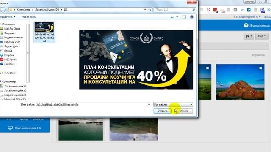The width and height of the screenshot is (271, 152).
Task: Click navigation pane scrollbar down arrow
Action: coord(28,98)
